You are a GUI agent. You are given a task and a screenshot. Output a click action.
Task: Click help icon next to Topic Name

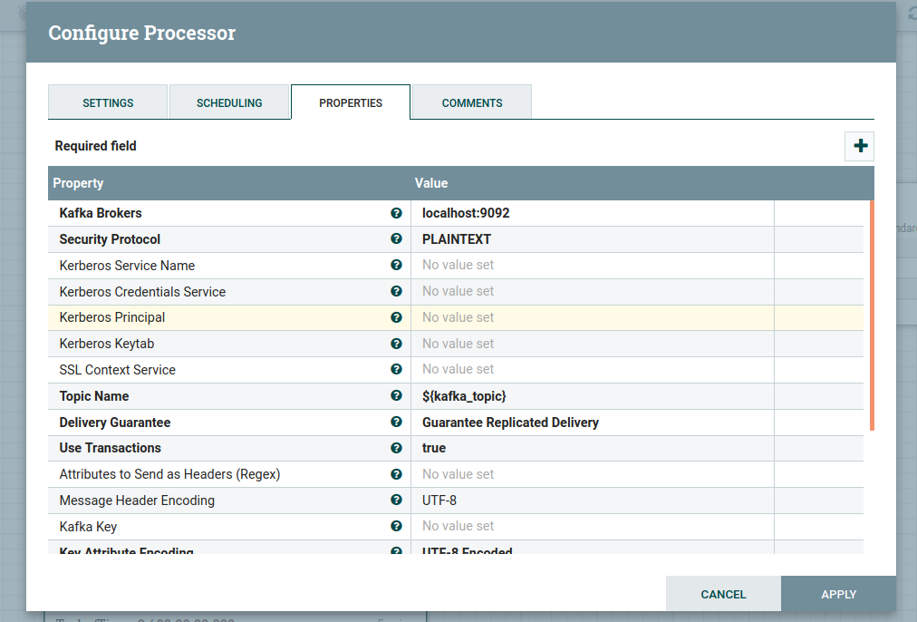click(396, 396)
